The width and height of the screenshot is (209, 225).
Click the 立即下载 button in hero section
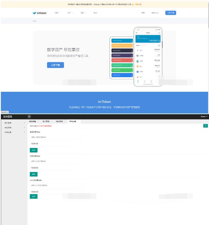(55, 65)
